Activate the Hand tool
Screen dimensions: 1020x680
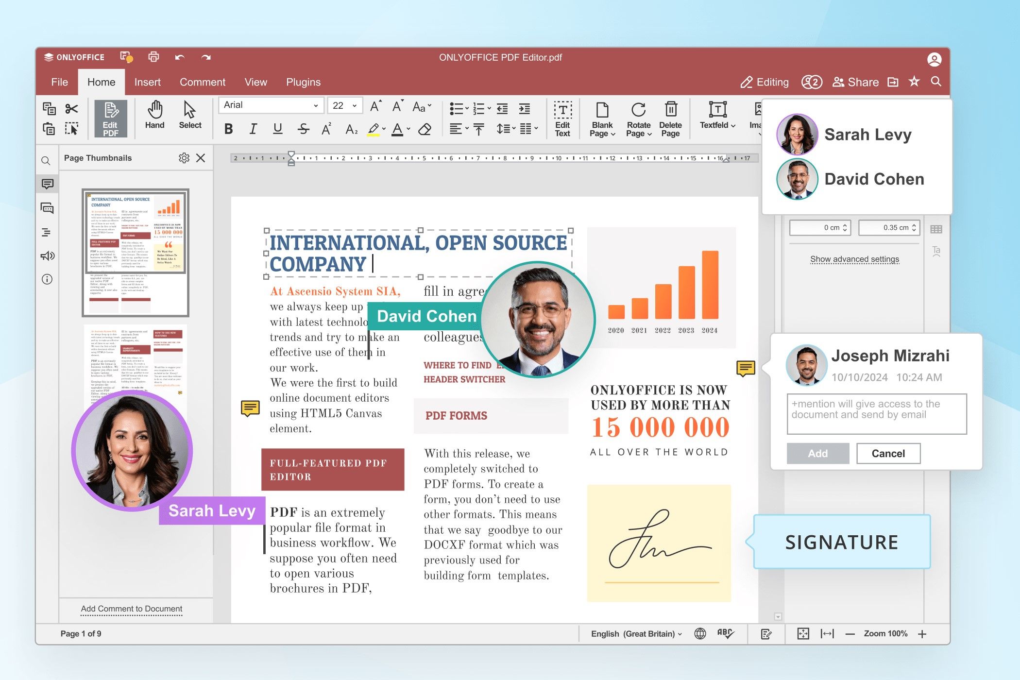pyautogui.click(x=154, y=116)
